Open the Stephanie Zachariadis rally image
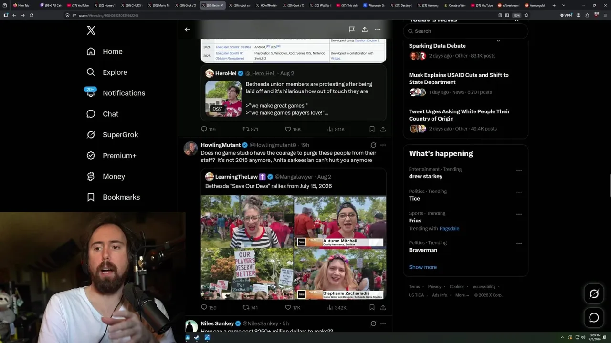The image size is (611, 343). [x=340, y=274]
